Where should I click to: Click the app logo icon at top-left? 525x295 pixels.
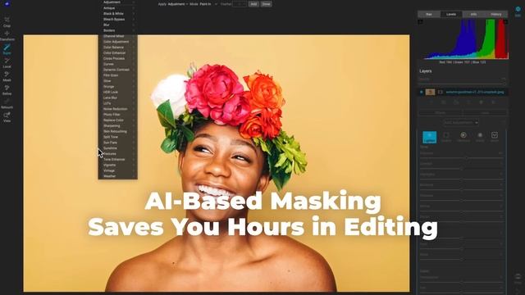7,3
